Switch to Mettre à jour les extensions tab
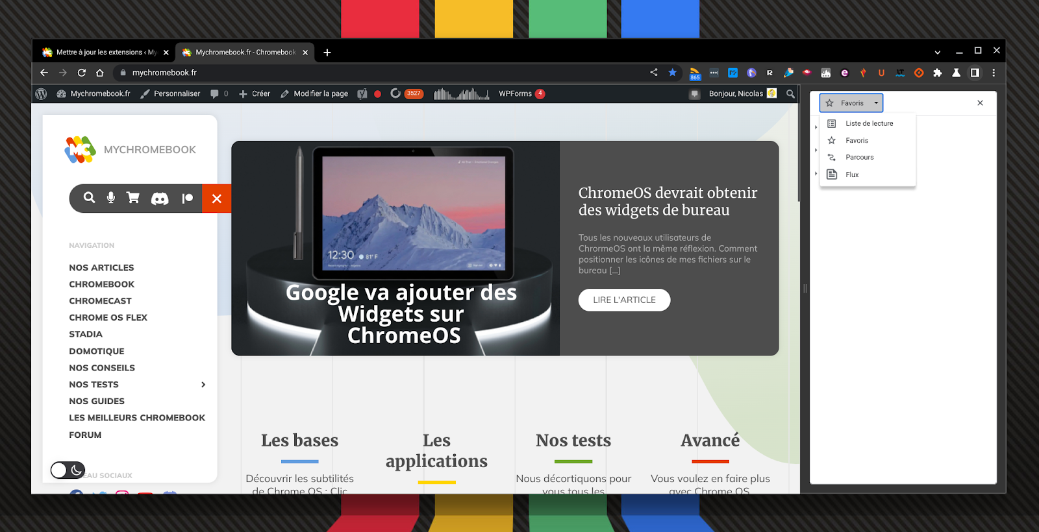1039x532 pixels. click(x=103, y=53)
